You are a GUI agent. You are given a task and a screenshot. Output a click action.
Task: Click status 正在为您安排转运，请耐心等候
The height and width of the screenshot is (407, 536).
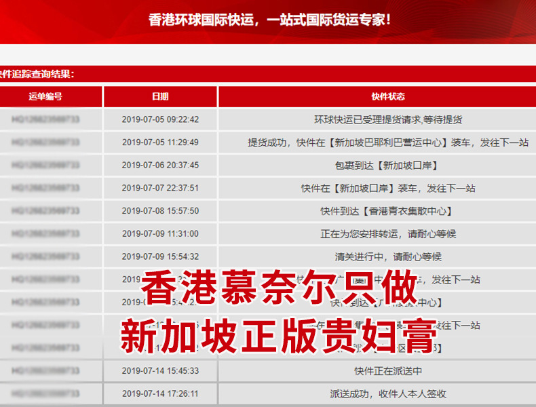point(388,233)
